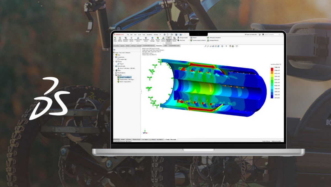Open Offloaded Simulation

tap(214, 37)
